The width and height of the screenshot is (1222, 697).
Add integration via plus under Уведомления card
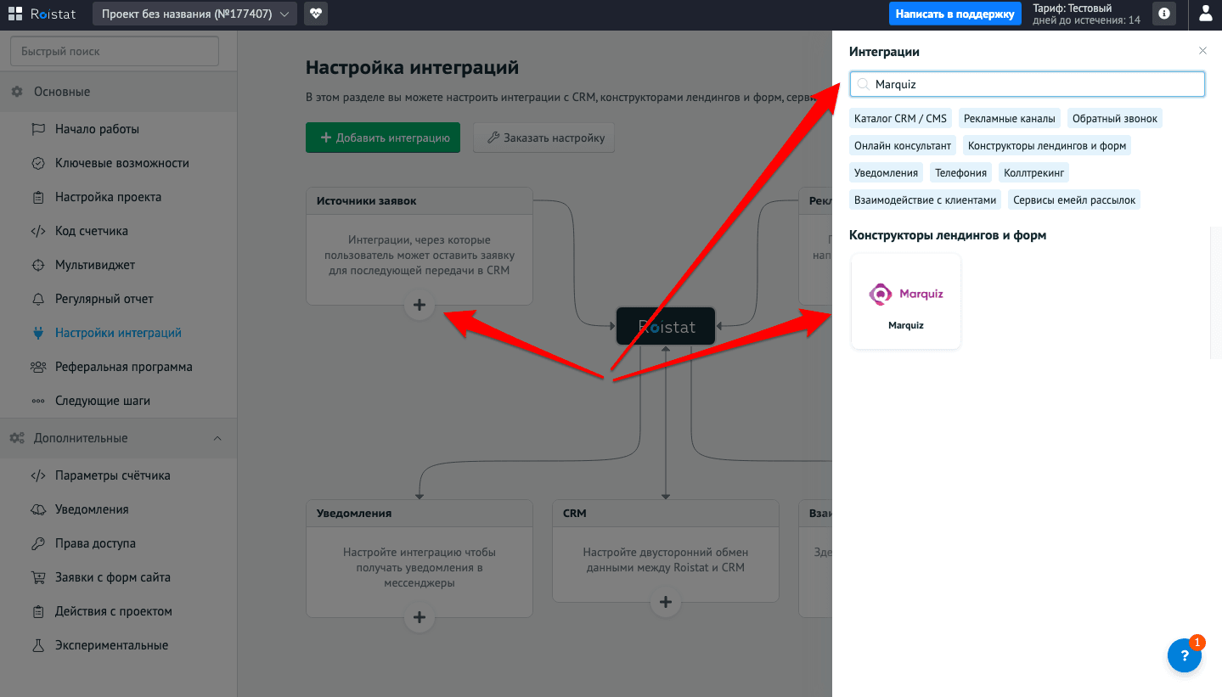420,617
